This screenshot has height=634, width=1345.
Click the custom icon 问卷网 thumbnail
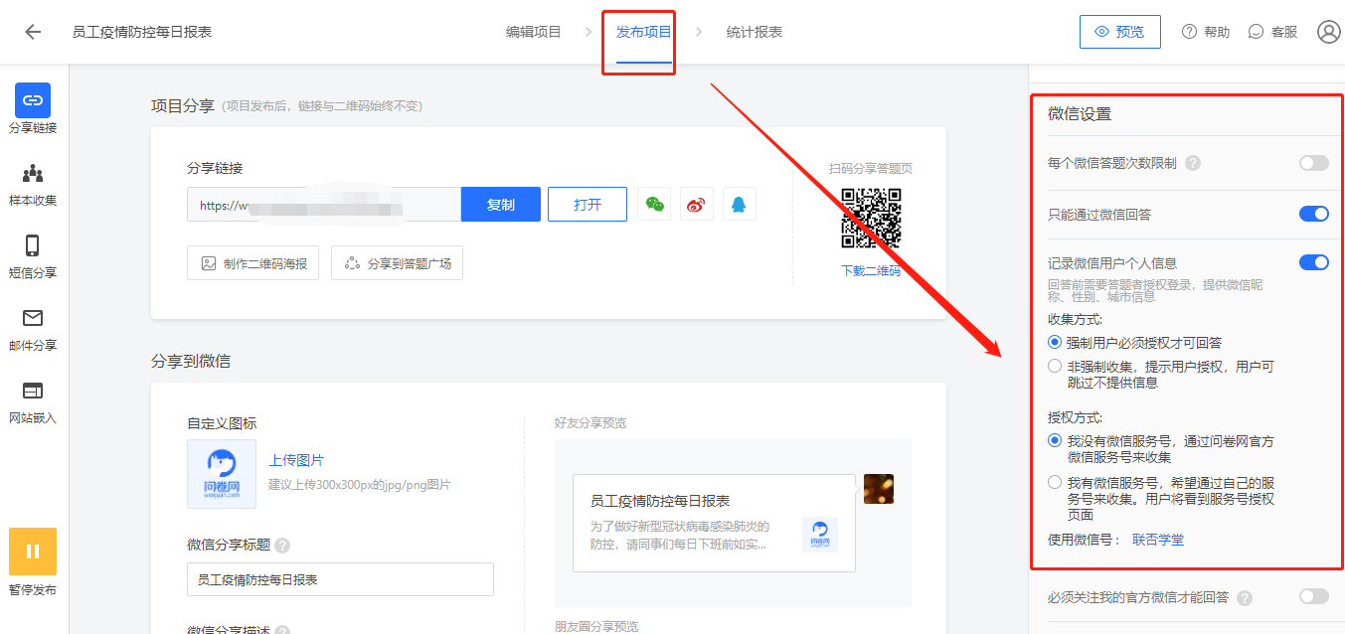222,474
